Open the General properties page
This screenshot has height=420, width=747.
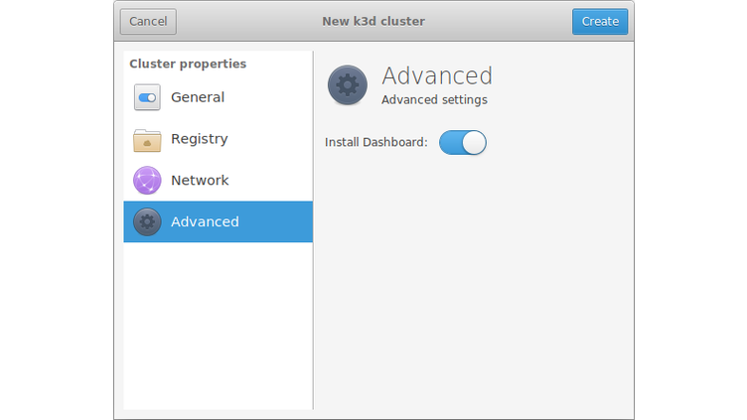point(198,97)
